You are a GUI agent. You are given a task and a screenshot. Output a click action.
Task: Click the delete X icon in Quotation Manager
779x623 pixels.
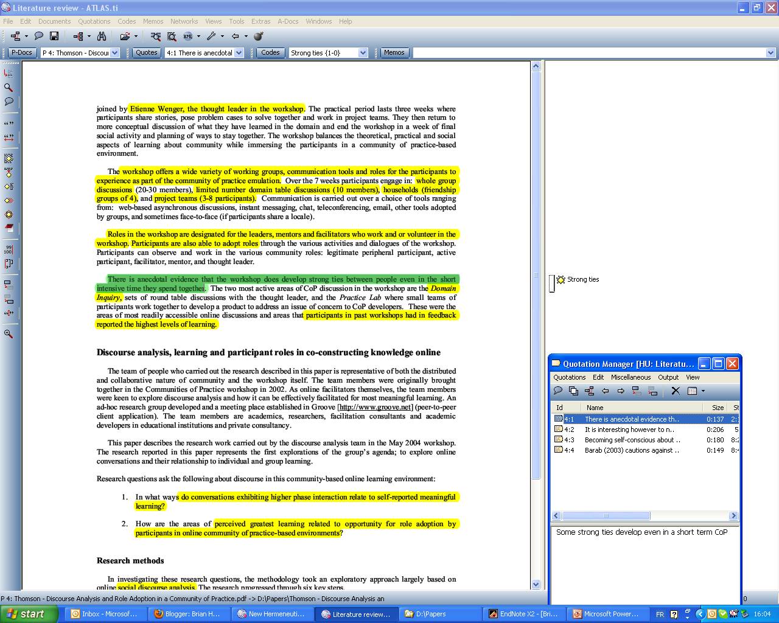click(x=676, y=391)
